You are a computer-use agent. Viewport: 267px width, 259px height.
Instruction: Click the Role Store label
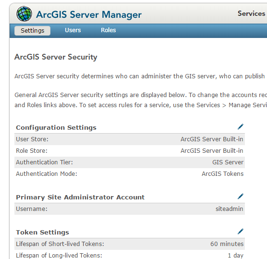click(x=32, y=151)
